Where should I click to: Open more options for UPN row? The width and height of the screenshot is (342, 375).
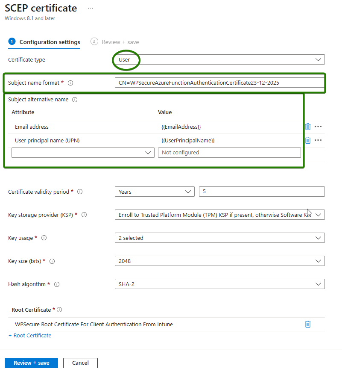point(318,140)
